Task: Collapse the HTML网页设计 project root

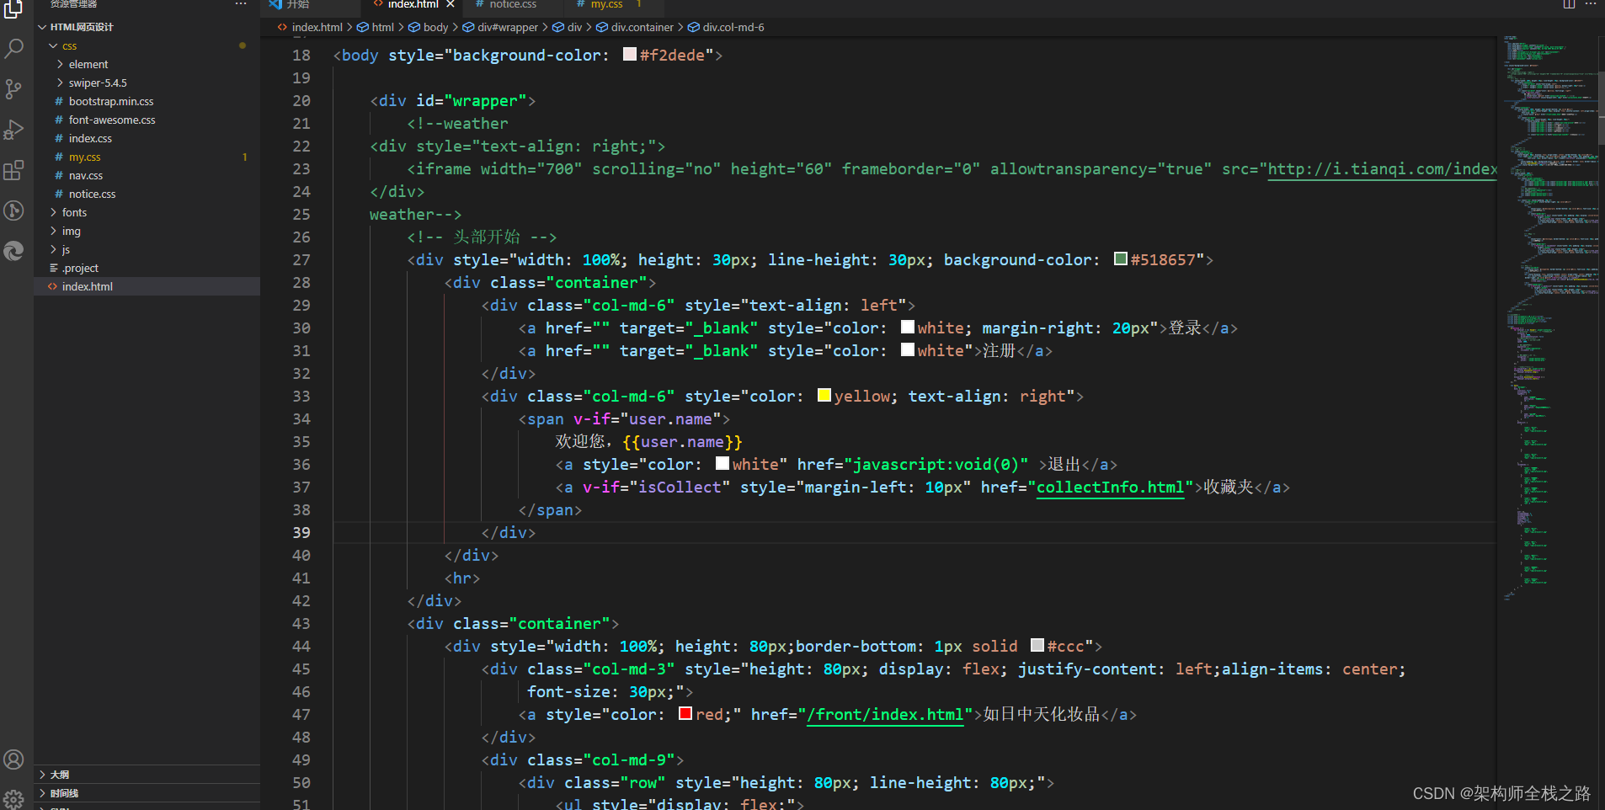Action: (x=42, y=27)
